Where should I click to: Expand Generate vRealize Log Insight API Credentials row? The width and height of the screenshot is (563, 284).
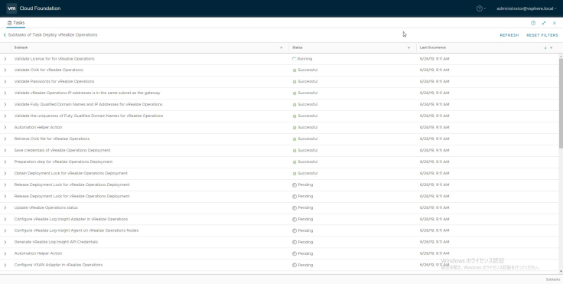(5, 242)
